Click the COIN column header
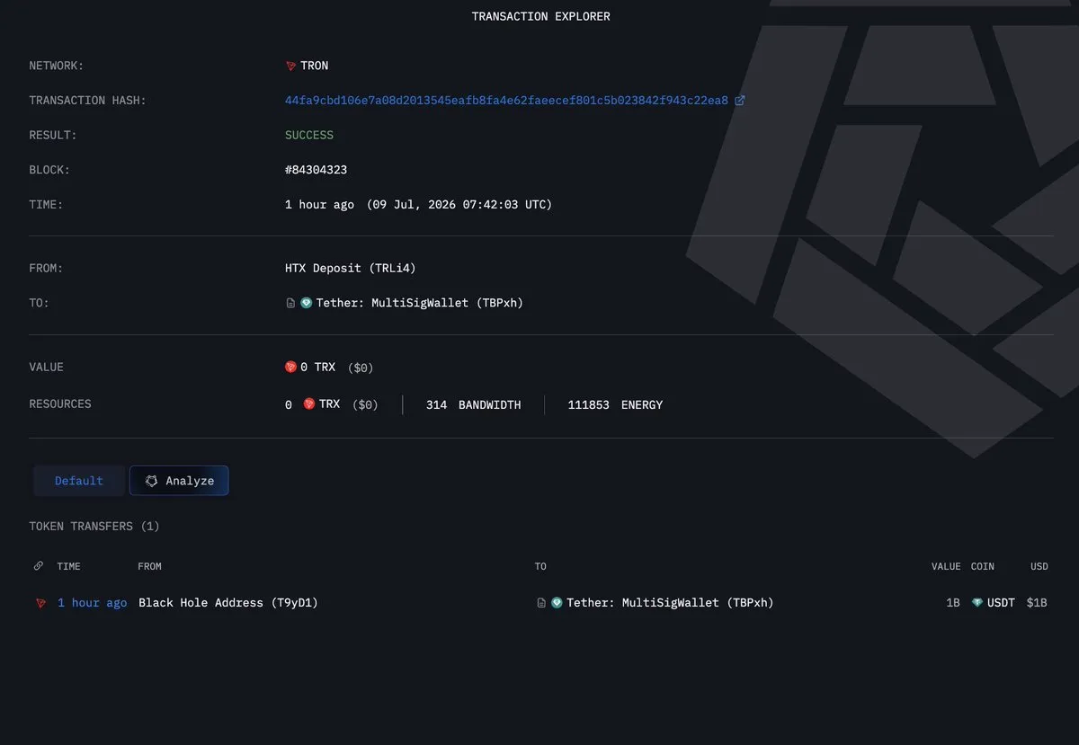This screenshot has height=745, width=1079. (x=983, y=566)
